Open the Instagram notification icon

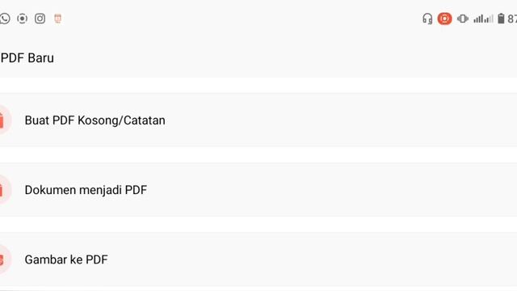point(40,19)
